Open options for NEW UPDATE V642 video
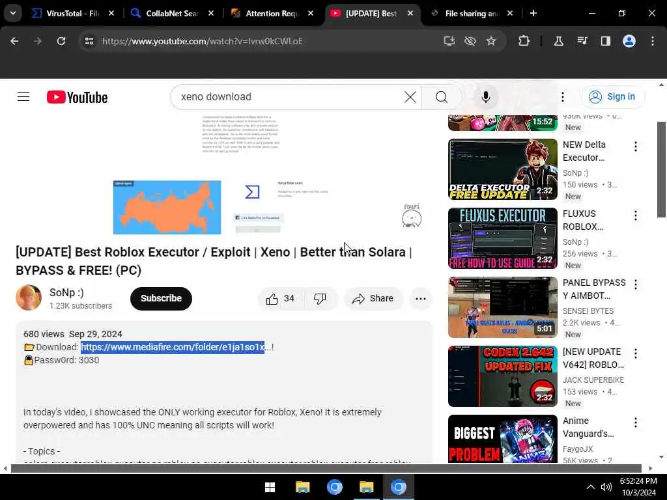 tap(636, 353)
